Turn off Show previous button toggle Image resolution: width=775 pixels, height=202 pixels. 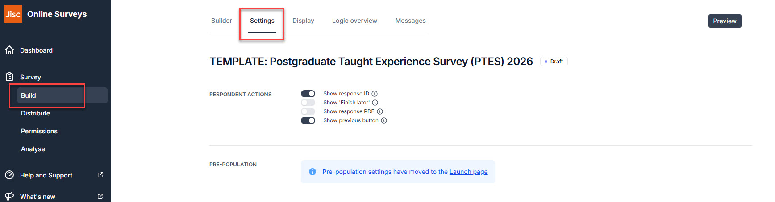[x=308, y=120]
